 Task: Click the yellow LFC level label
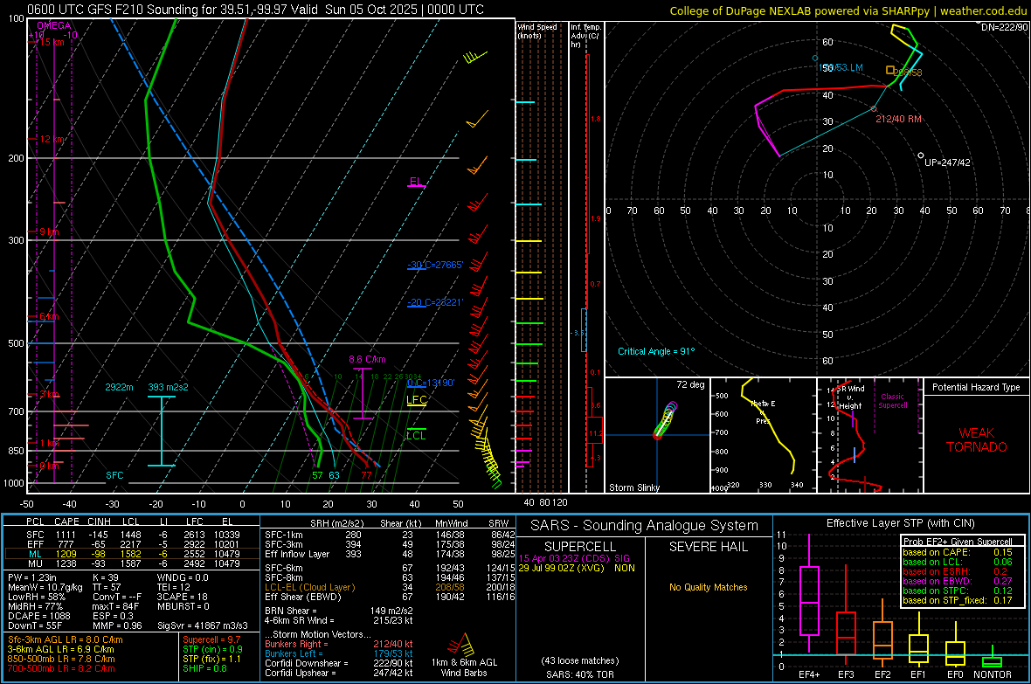(416, 399)
